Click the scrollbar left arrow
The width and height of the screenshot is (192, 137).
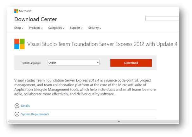tap(8, 121)
